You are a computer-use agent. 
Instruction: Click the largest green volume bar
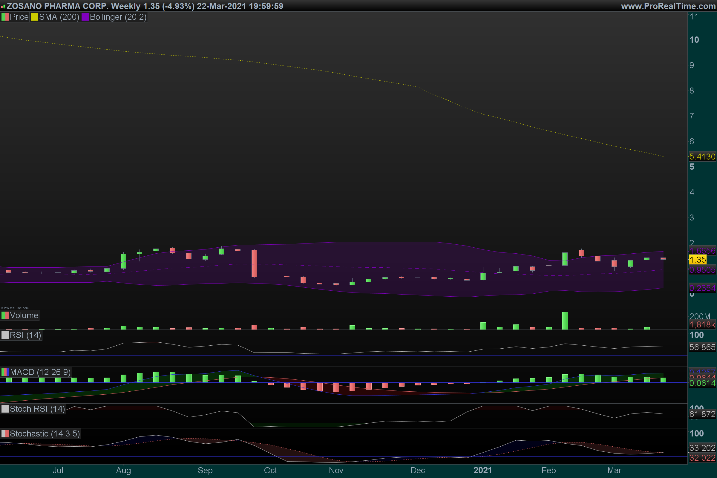click(565, 321)
